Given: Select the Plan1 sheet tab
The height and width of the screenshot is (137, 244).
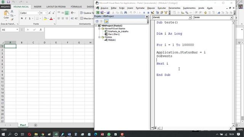Looking at the screenshot, I should pos(23,125).
